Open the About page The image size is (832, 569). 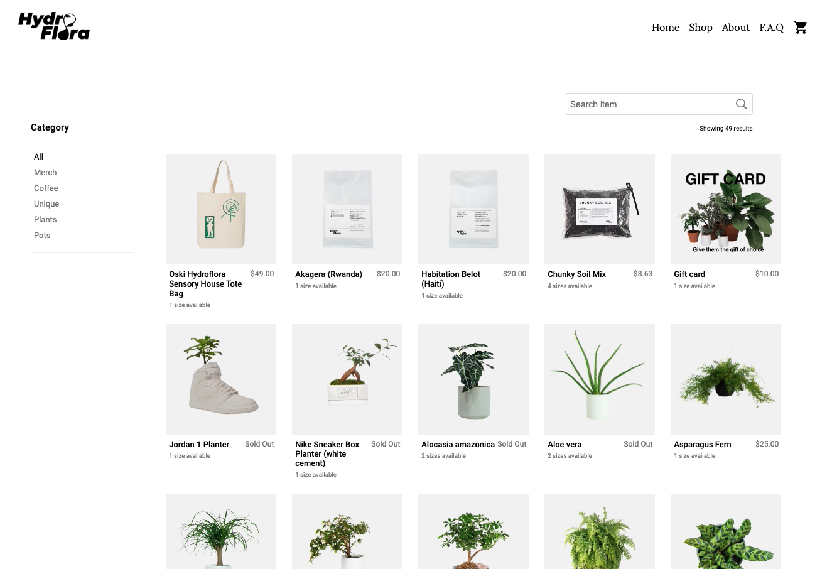[x=736, y=28]
